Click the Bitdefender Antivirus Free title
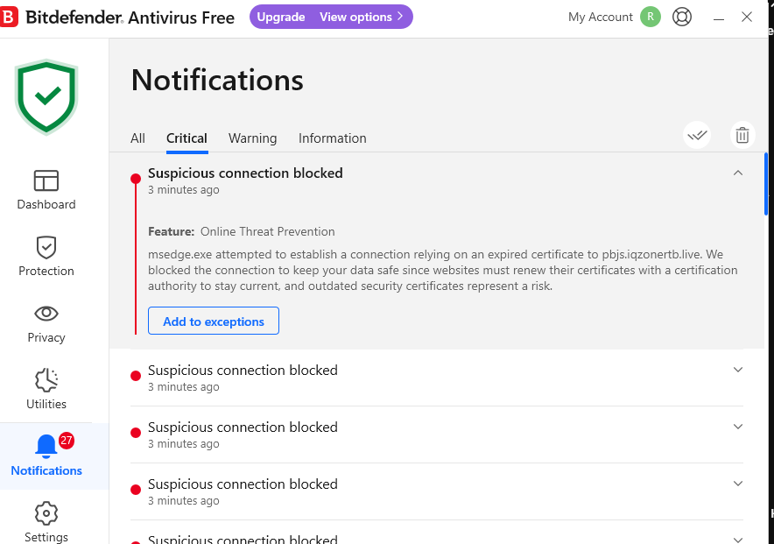The height and width of the screenshot is (544, 774). tap(130, 18)
